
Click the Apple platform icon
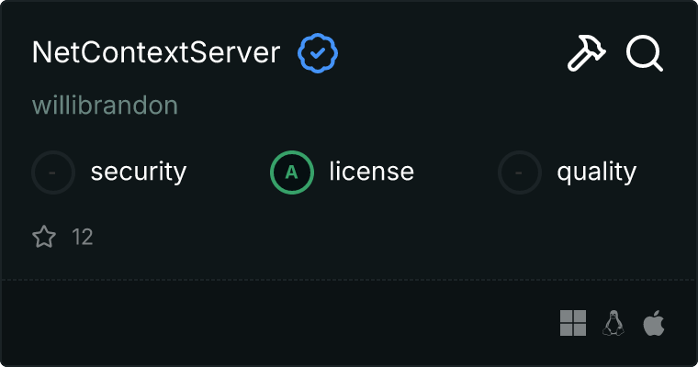click(x=654, y=323)
